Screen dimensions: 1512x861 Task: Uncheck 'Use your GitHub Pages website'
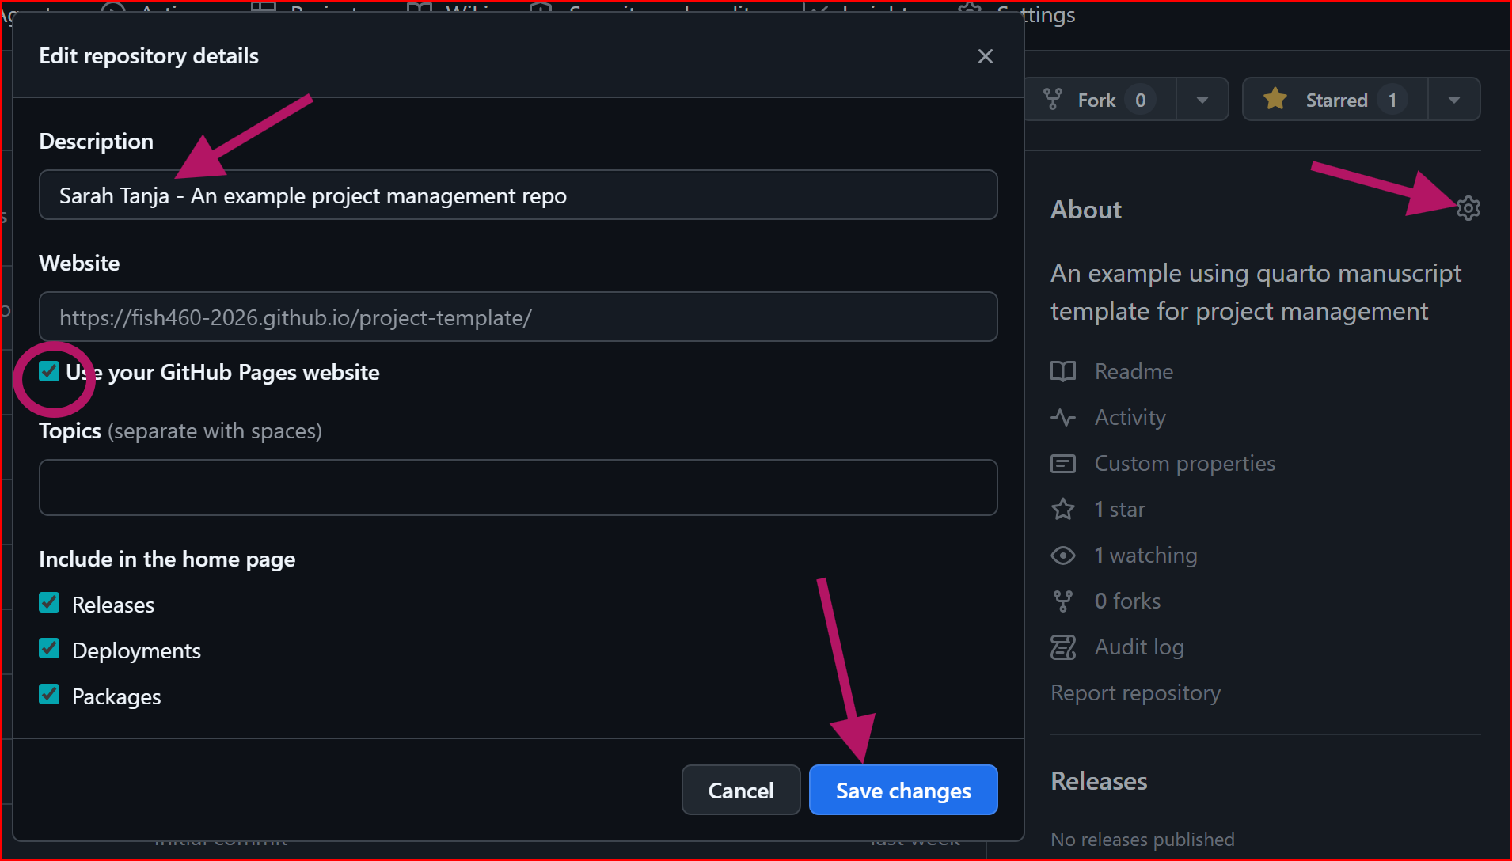click(x=49, y=371)
